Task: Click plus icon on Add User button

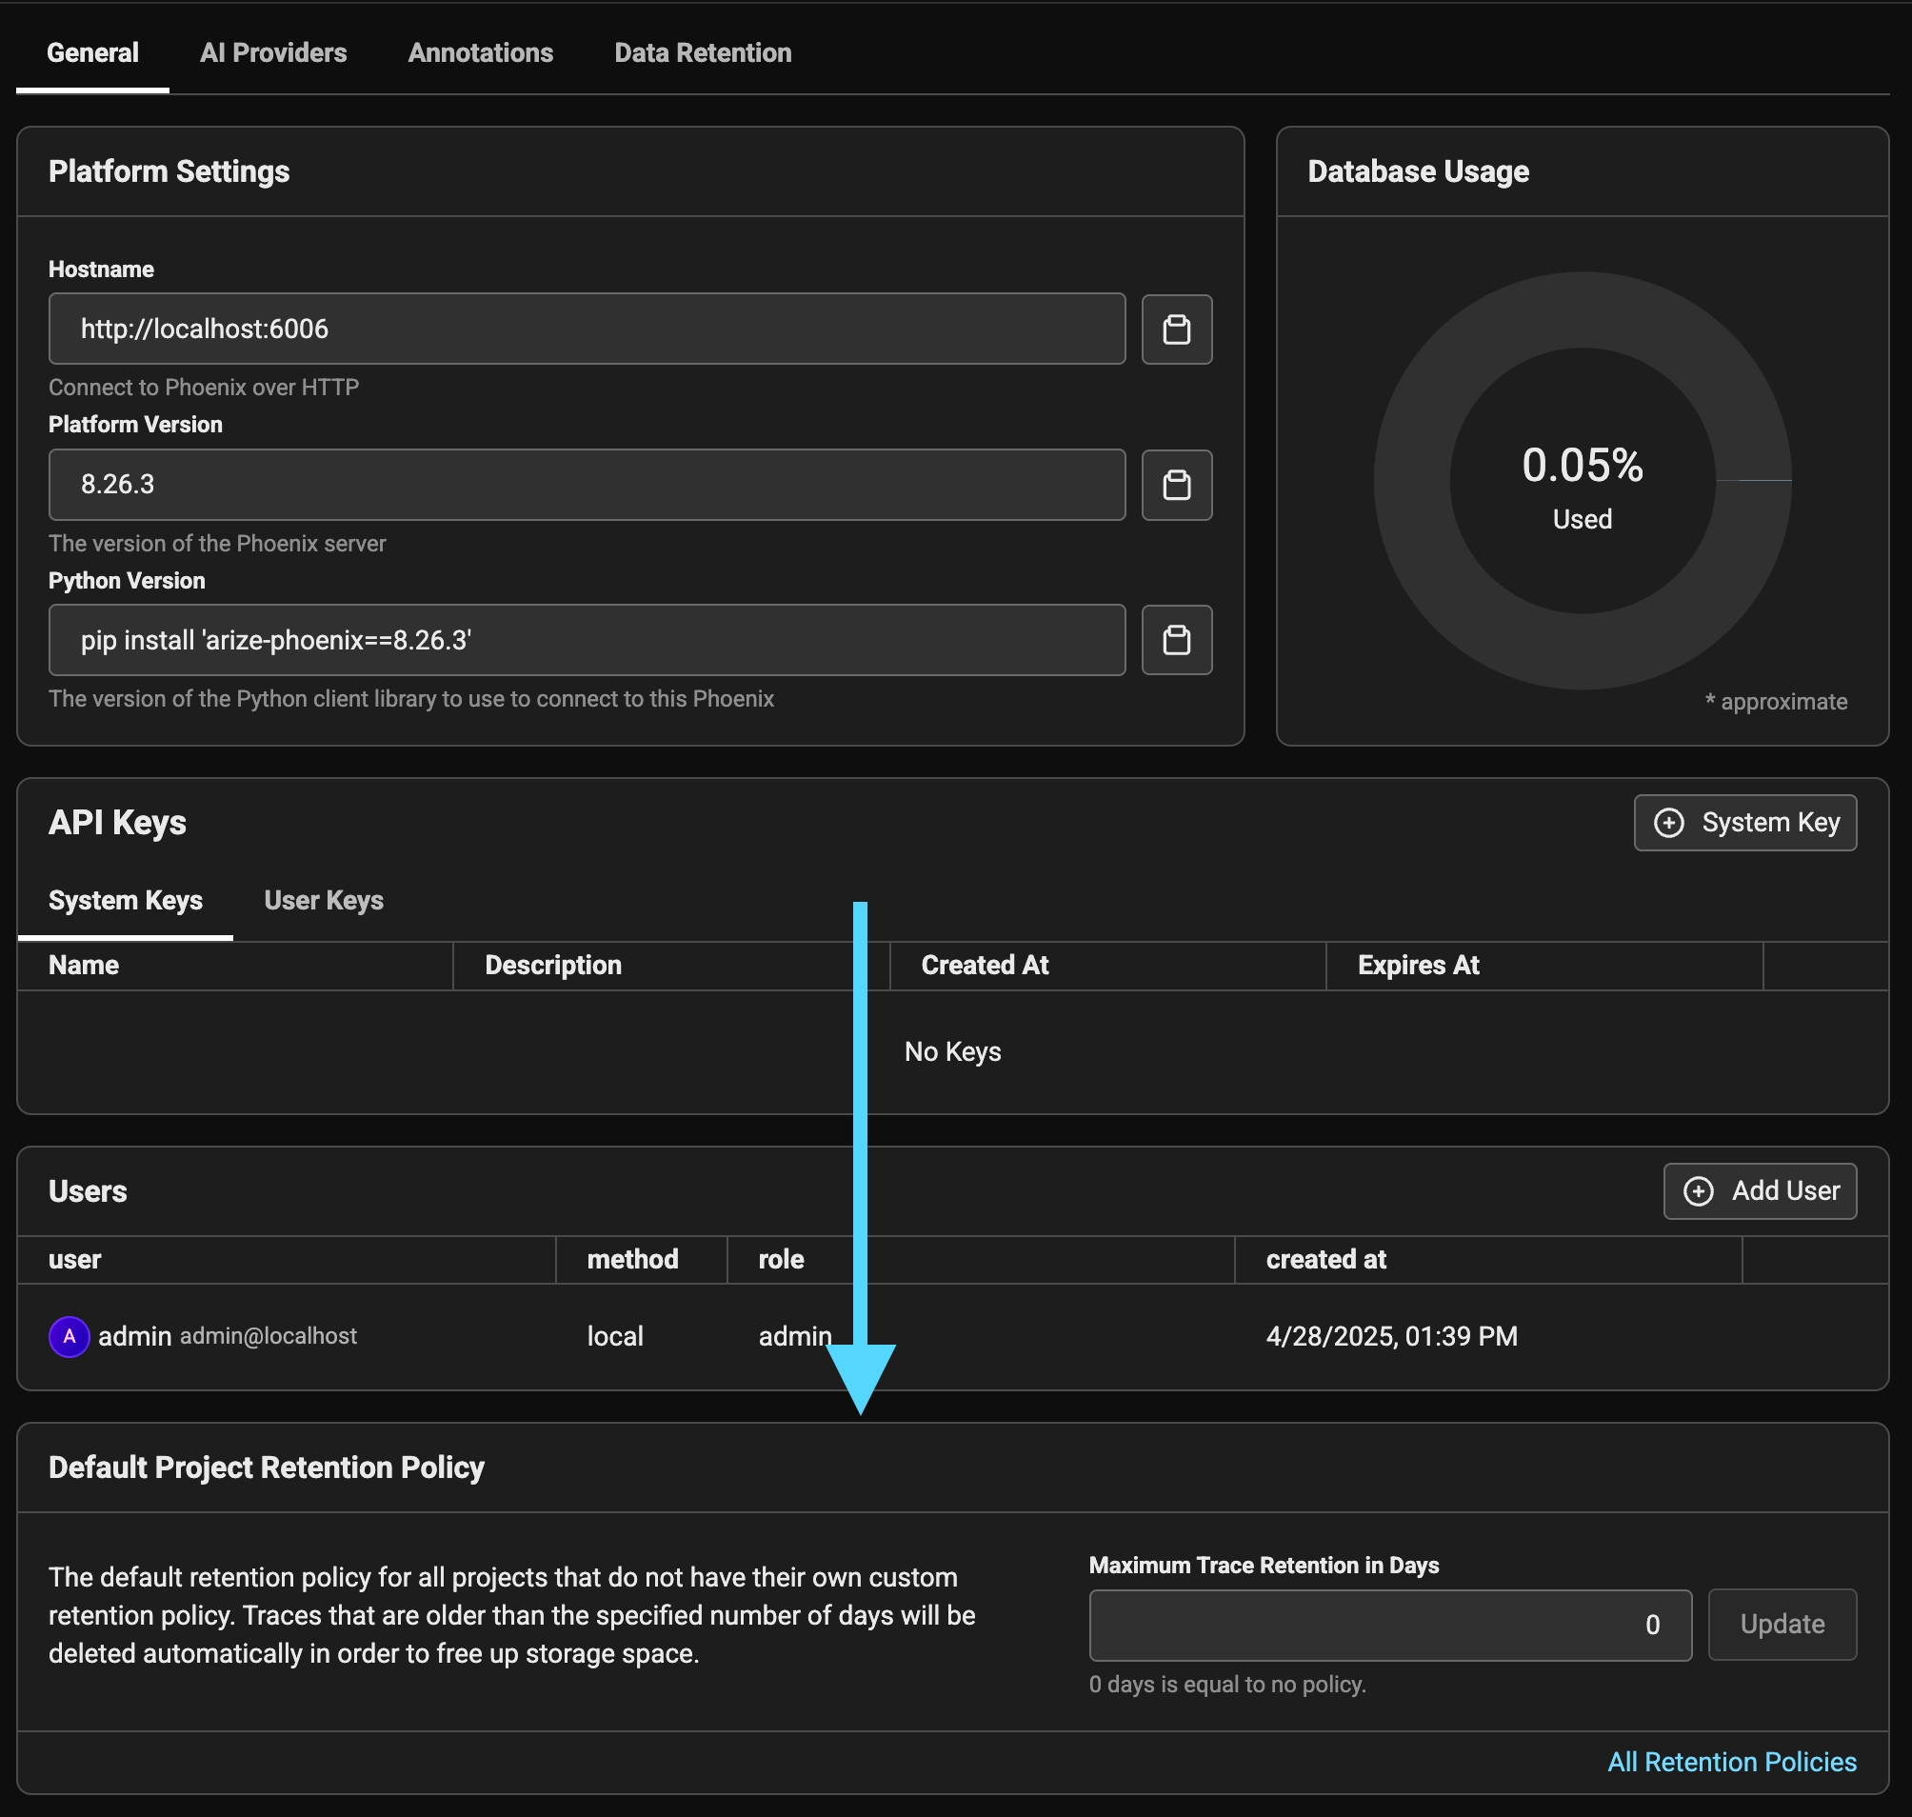Action: click(x=1698, y=1190)
